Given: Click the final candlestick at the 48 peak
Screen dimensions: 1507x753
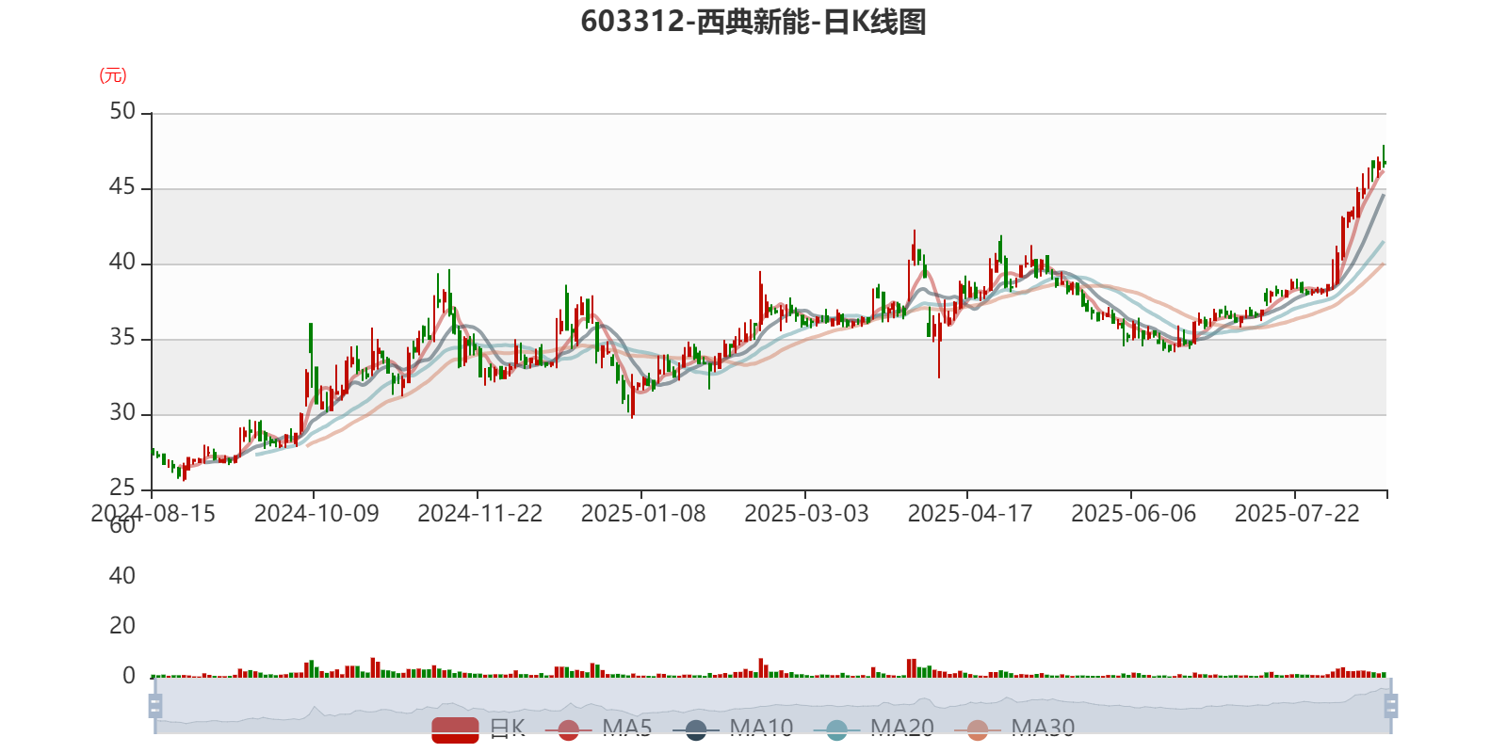Looking at the screenshot, I should pos(1384,155).
